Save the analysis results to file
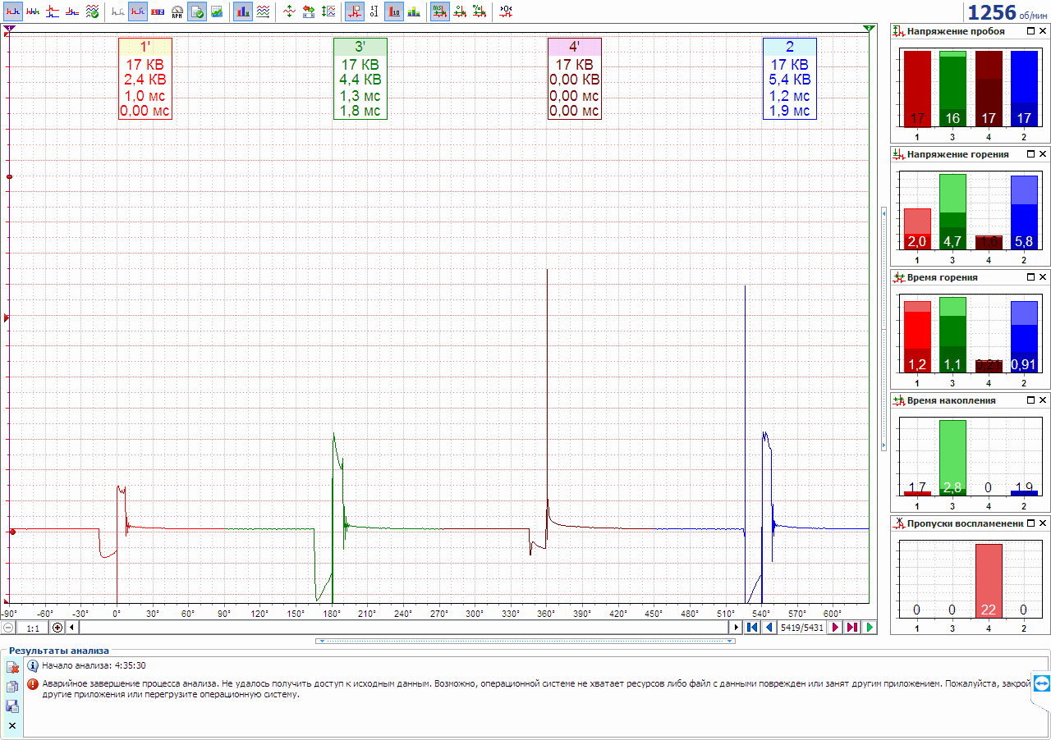 pyautogui.click(x=12, y=706)
